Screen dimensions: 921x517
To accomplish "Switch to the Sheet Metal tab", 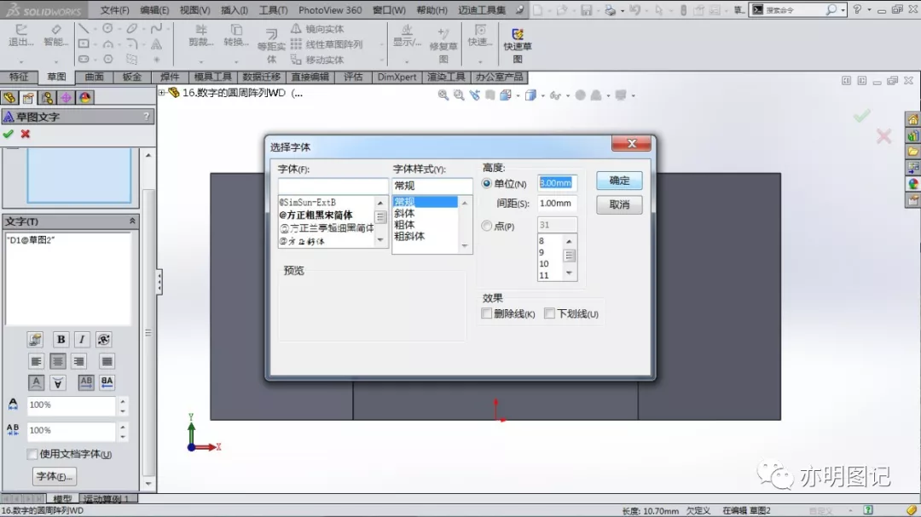I will (x=132, y=77).
